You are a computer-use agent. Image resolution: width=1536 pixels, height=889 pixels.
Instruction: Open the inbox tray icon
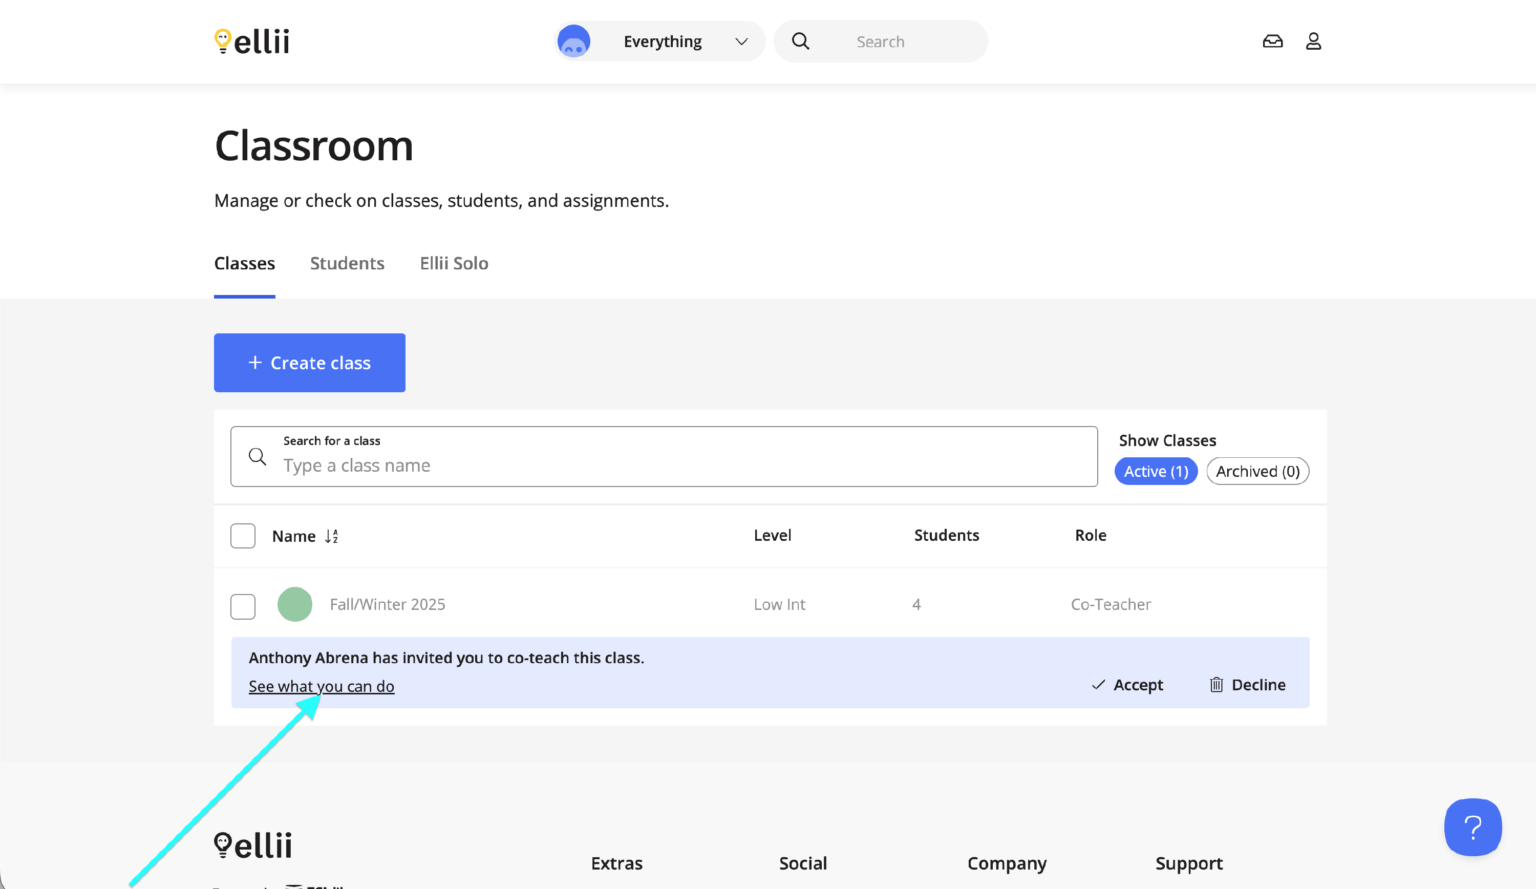coord(1272,41)
